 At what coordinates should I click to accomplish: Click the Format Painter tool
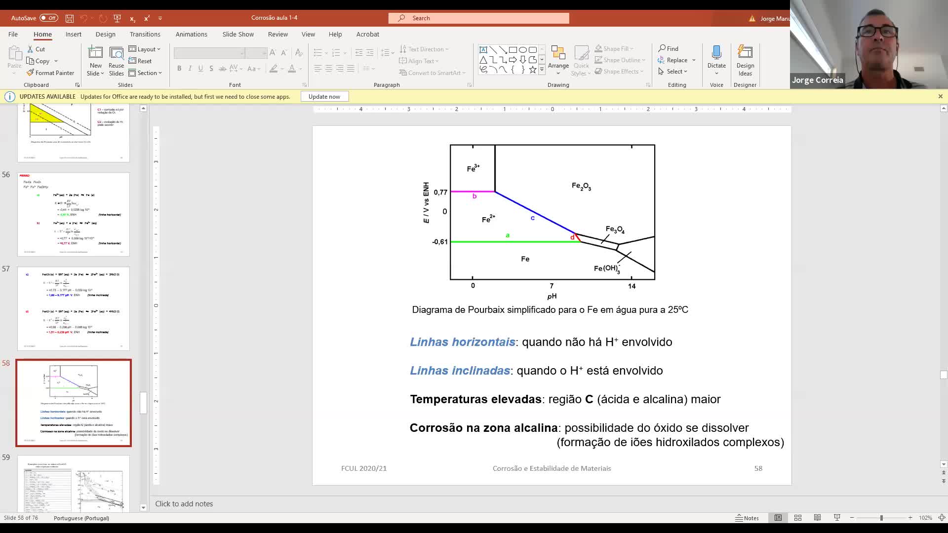[x=50, y=73]
